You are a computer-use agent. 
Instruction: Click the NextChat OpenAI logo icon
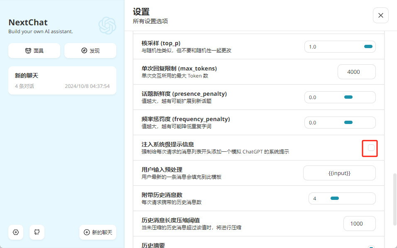tap(108, 26)
